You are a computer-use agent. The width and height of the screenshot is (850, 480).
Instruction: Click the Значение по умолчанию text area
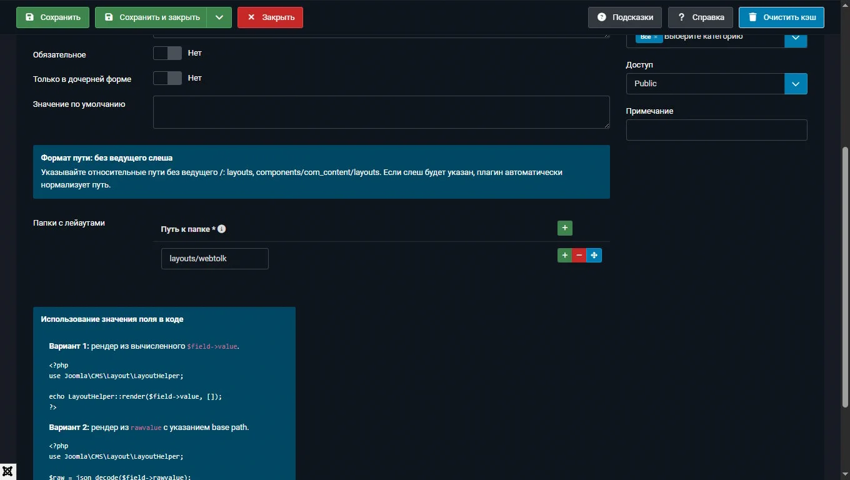tap(381, 112)
